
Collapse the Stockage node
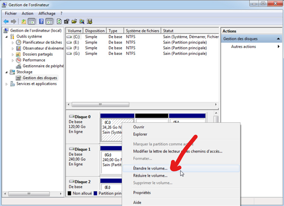pos(6,72)
